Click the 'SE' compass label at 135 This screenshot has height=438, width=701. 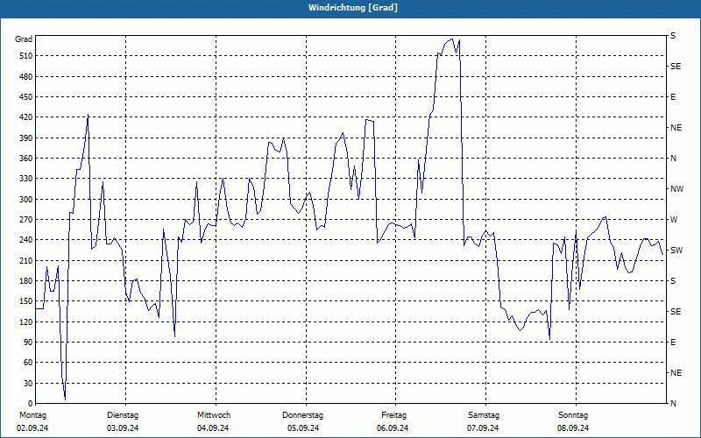[x=676, y=312]
